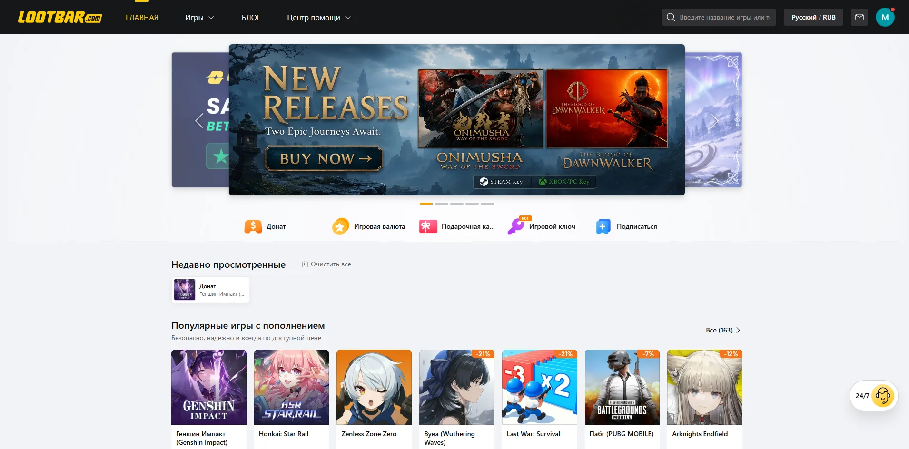Select the Подписаться category label

point(637,226)
